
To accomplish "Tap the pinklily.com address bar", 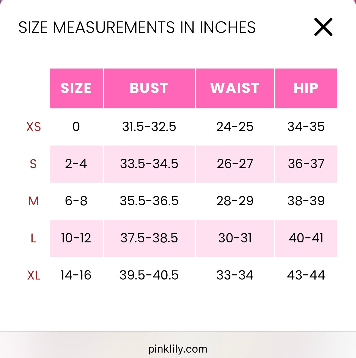I will point(178,349).
